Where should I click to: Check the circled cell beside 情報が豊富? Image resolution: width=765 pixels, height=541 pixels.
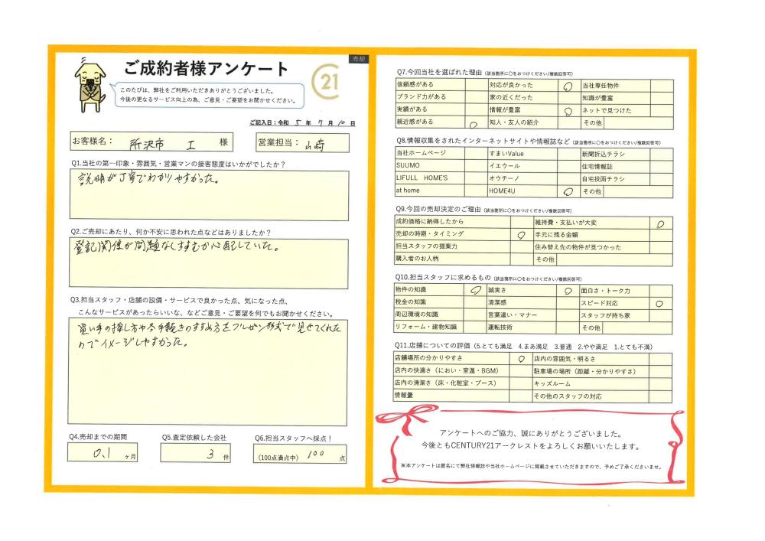pyautogui.click(x=569, y=111)
